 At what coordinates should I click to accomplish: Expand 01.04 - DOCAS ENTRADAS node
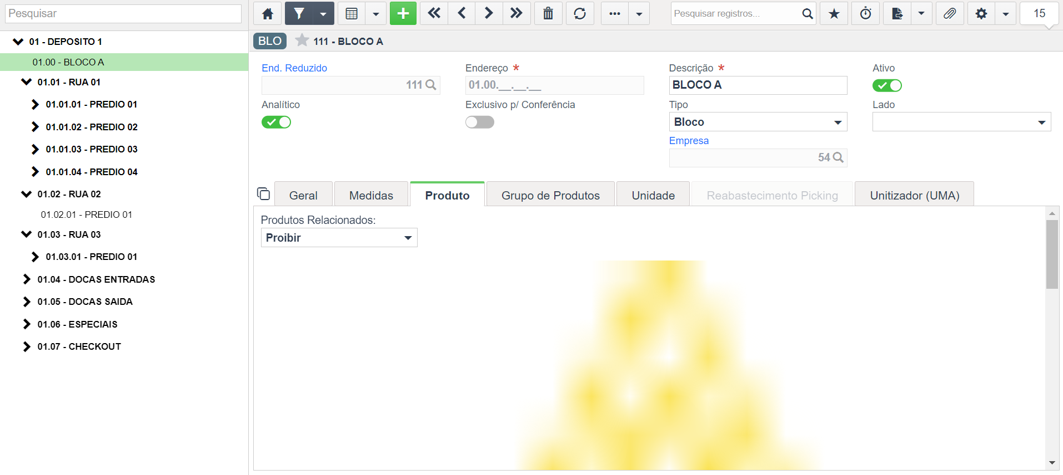(26, 279)
